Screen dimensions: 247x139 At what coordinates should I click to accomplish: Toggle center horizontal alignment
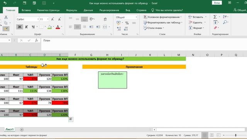point(78,27)
